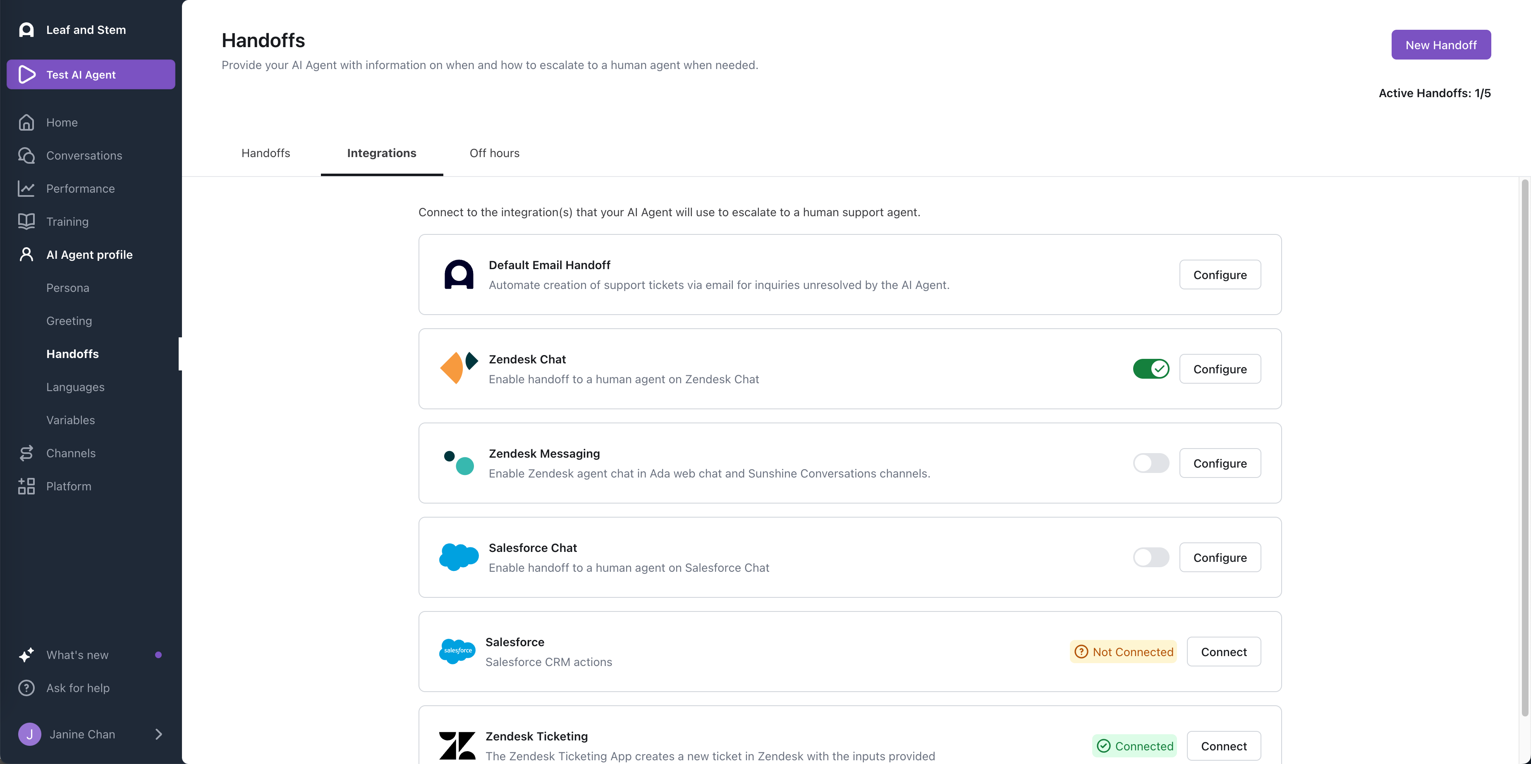
Task: Click the Channels icon in sidebar
Action: [26, 453]
